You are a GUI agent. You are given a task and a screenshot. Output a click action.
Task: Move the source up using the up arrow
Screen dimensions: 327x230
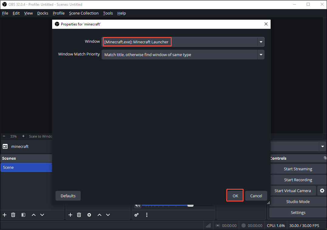[x=99, y=215]
